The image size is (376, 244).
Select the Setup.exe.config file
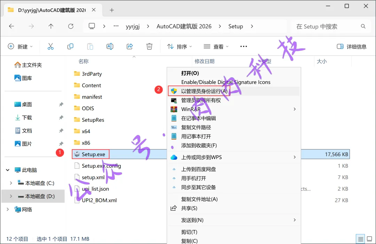click(101, 166)
